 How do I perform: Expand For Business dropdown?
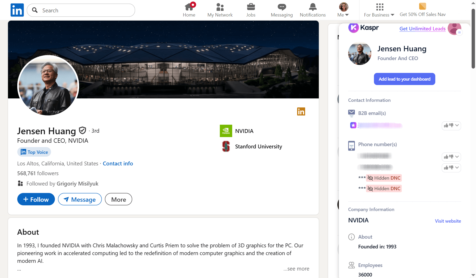[379, 10]
